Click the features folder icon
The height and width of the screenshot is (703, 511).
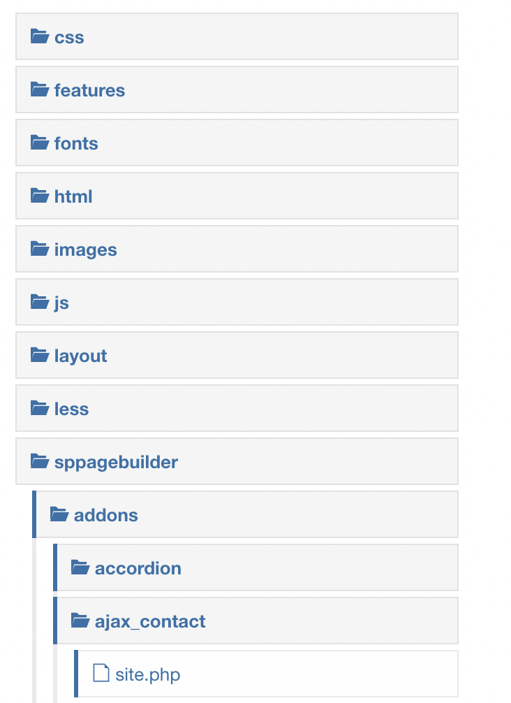(x=40, y=89)
